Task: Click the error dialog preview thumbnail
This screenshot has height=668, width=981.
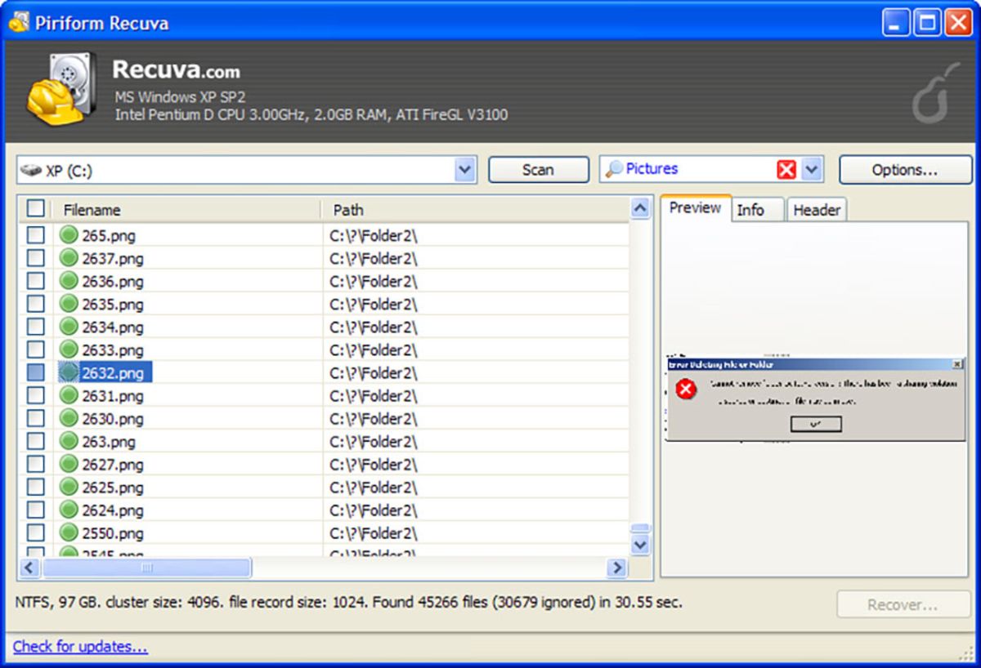Action: click(x=814, y=399)
